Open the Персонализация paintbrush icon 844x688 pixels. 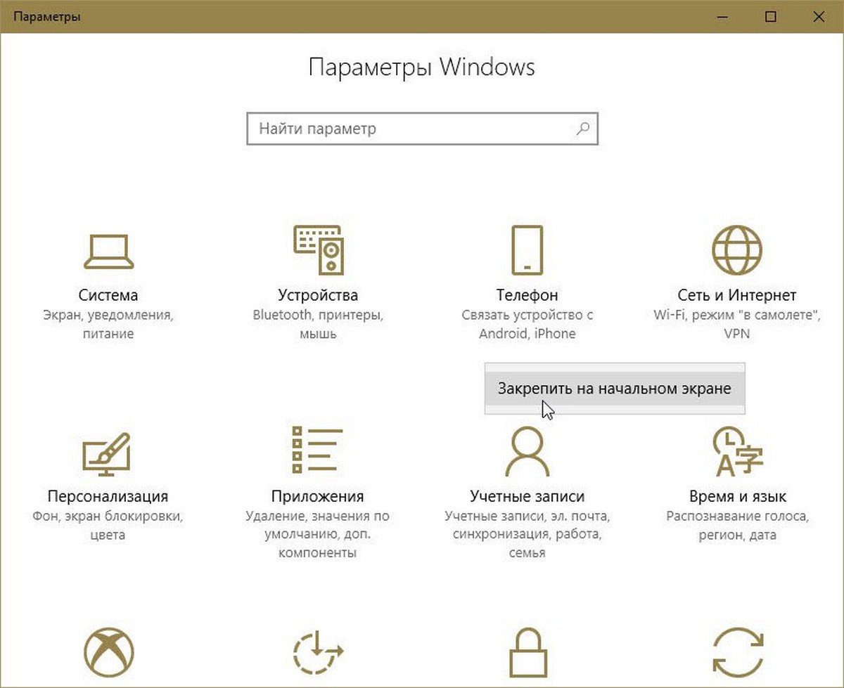point(108,455)
